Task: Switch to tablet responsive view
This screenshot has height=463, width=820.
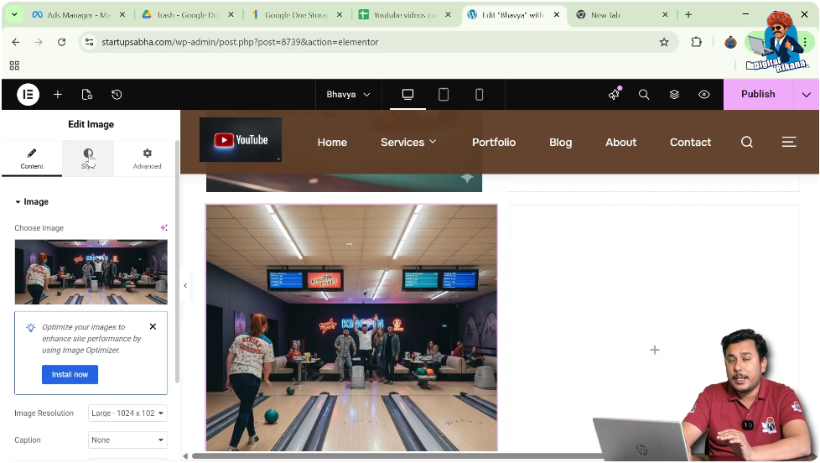Action: [444, 95]
